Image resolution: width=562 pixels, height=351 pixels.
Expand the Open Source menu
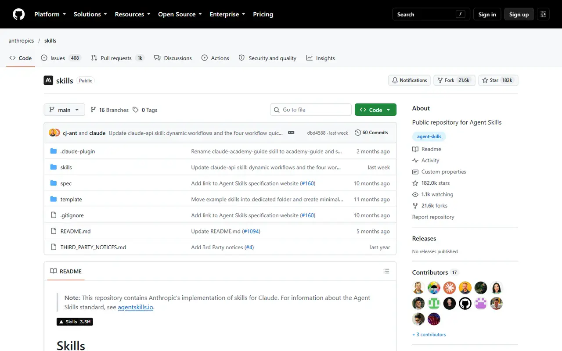pyautogui.click(x=180, y=14)
